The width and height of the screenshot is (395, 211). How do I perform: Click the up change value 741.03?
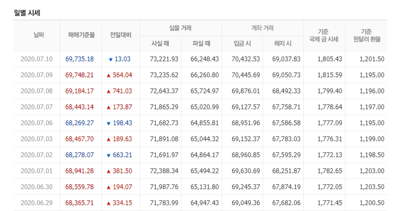[122, 91]
